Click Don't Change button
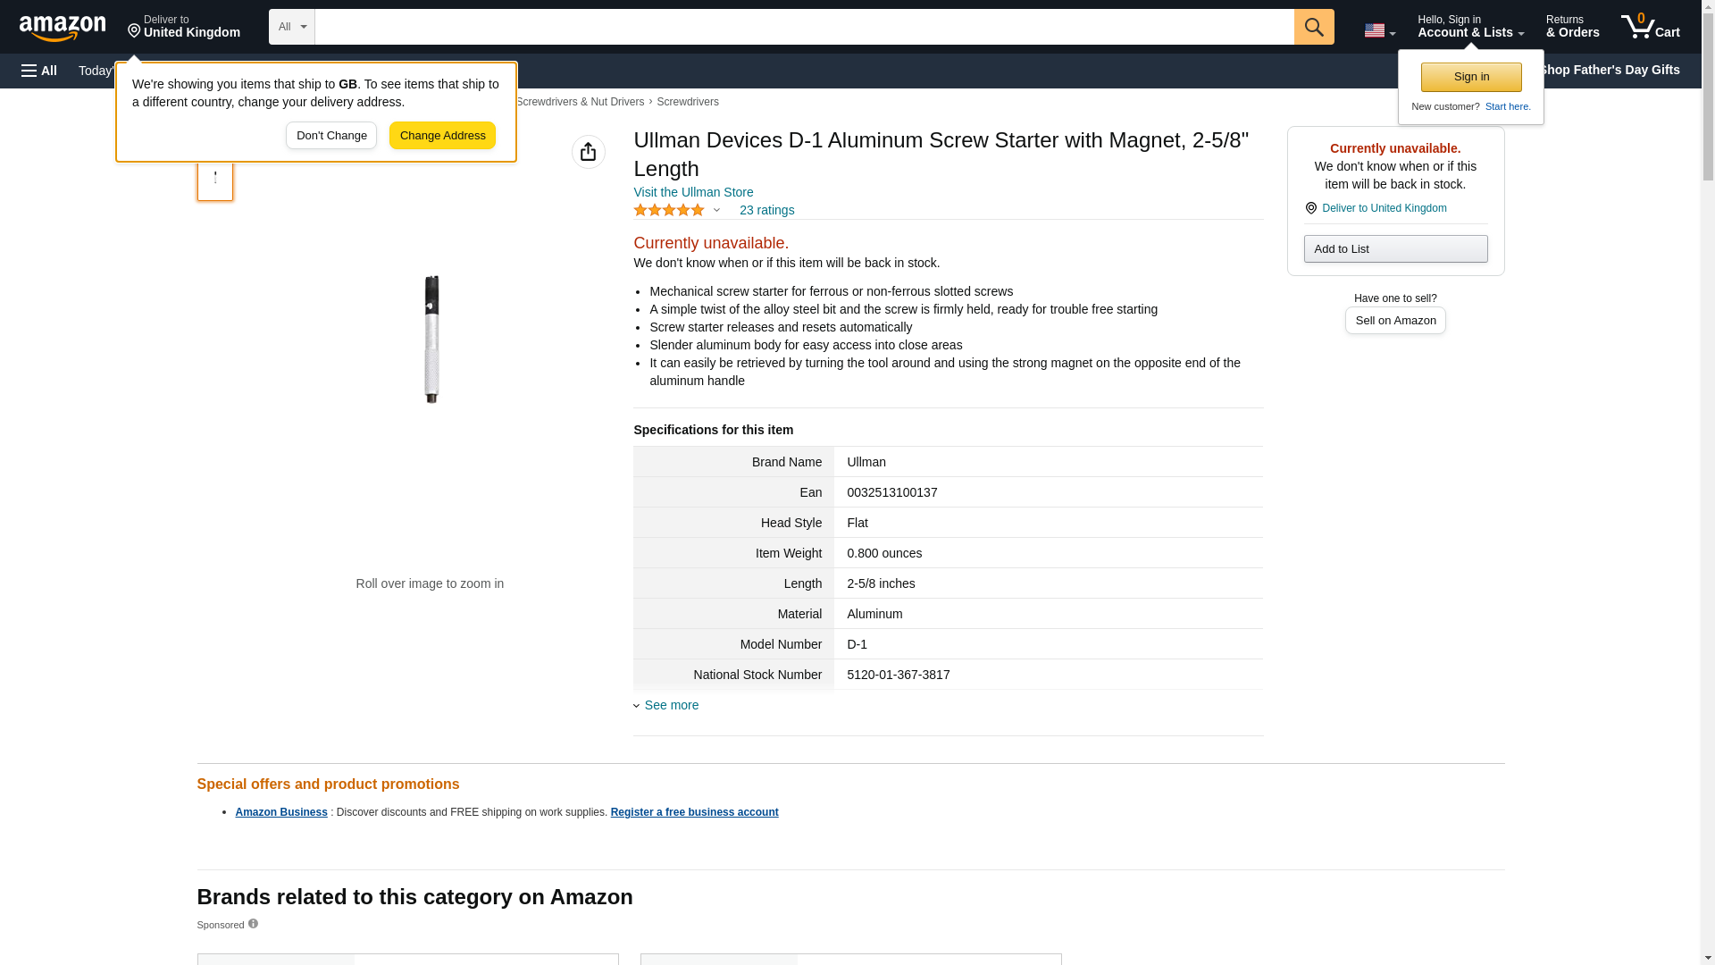Screen dimensions: 1715x965 tap(331, 136)
